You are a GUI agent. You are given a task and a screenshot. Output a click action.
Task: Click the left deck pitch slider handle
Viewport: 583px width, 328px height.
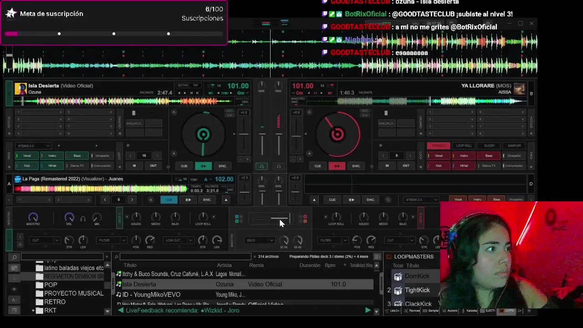pyautogui.click(x=244, y=134)
